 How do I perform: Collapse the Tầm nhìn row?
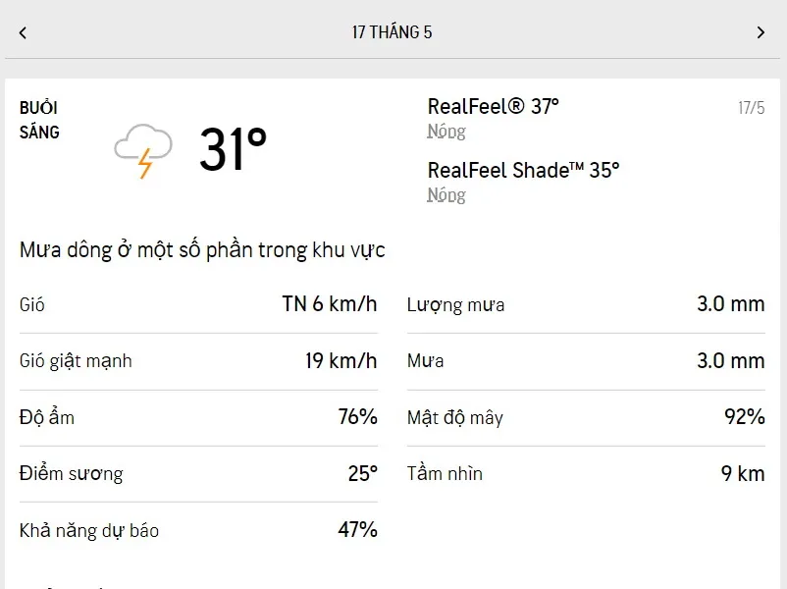pyautogui.click(x=589, y=473)
